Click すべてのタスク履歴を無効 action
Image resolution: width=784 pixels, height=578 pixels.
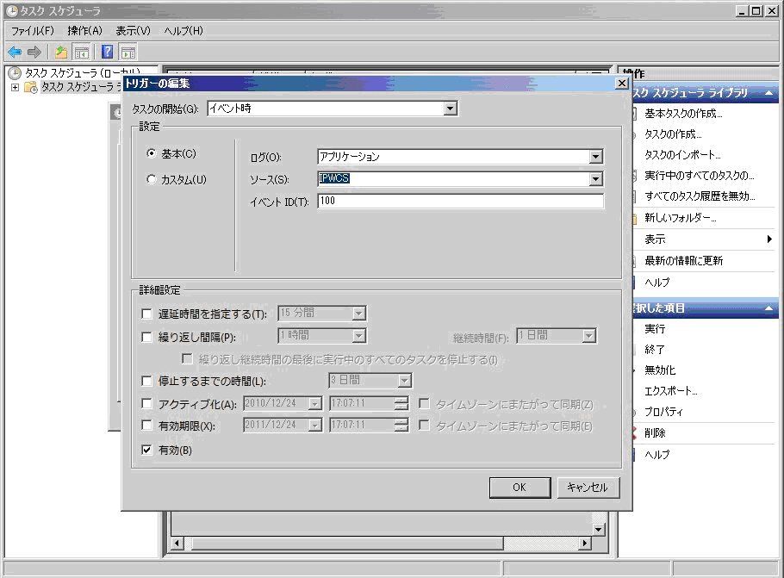coord(700,196)
